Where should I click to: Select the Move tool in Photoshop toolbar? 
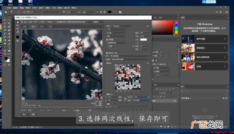click(5, 20)
